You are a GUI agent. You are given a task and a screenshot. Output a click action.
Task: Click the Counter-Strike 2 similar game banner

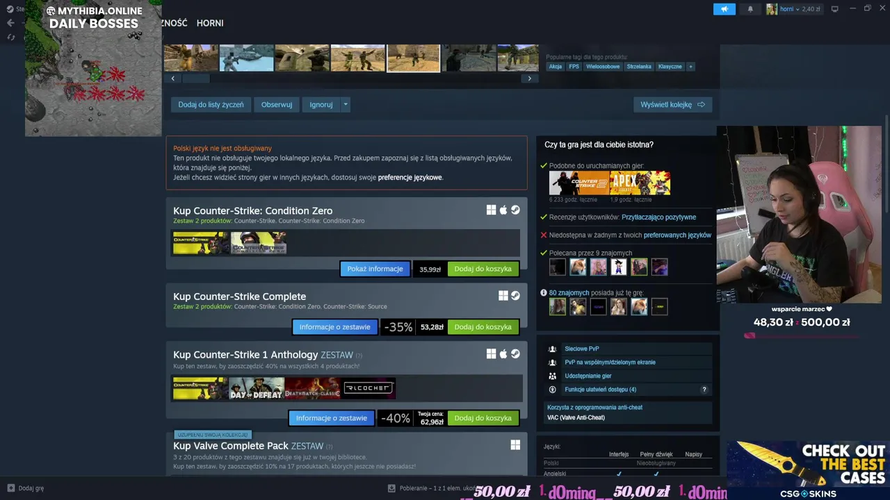(x=579, y=183)
